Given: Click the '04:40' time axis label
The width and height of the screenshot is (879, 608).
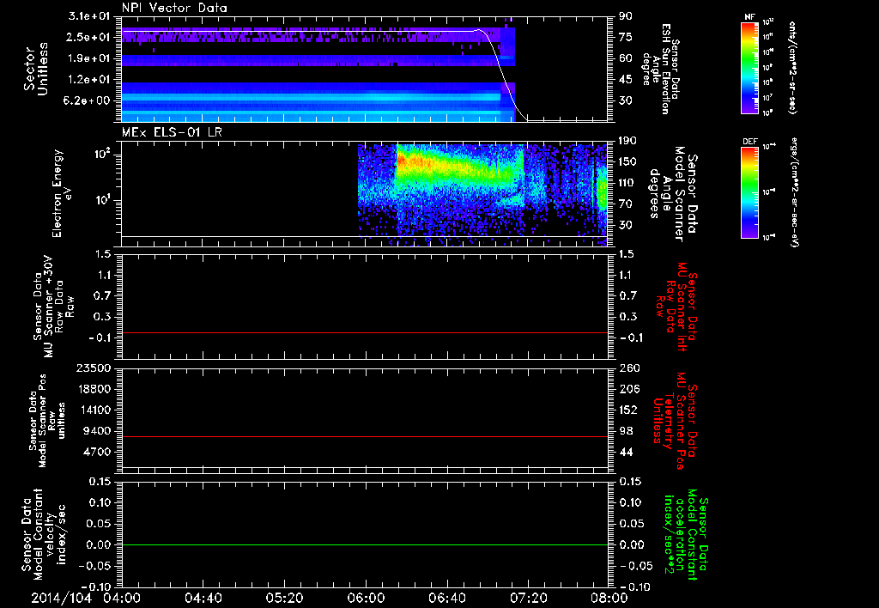Looking at the screenshot, I should (203, 598).
